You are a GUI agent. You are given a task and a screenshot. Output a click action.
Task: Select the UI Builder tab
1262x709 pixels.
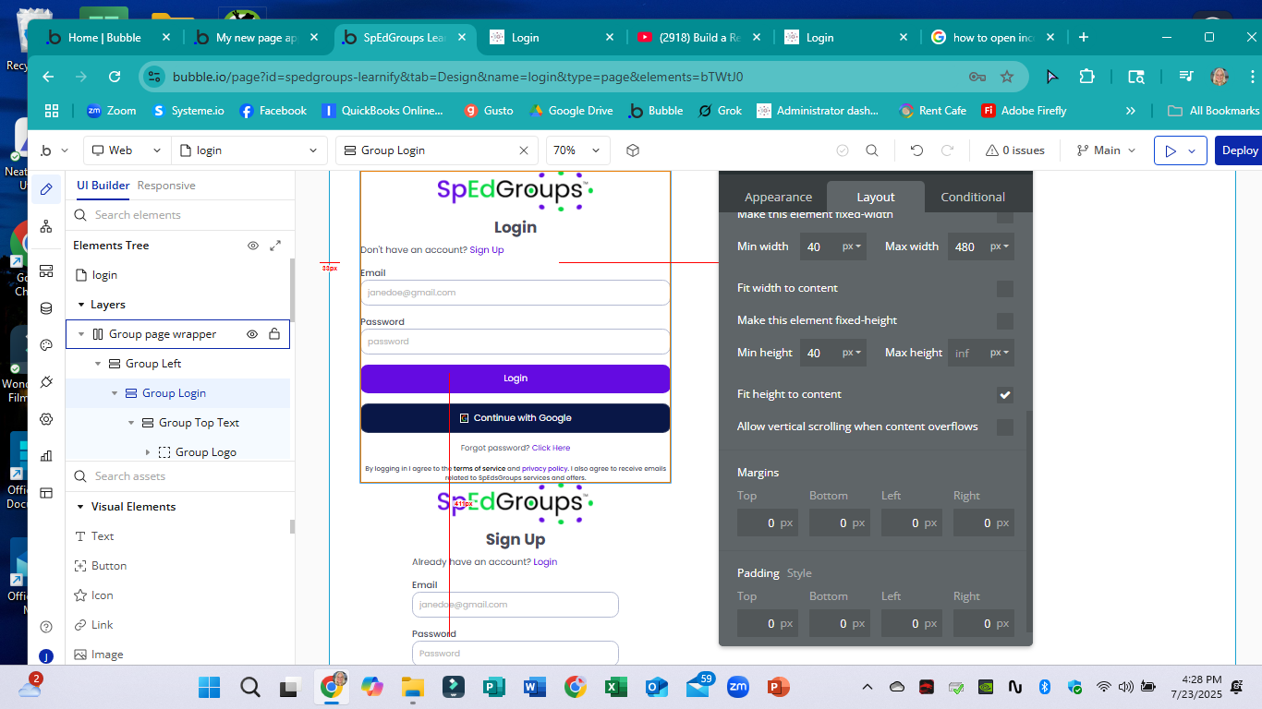[103, 186]
